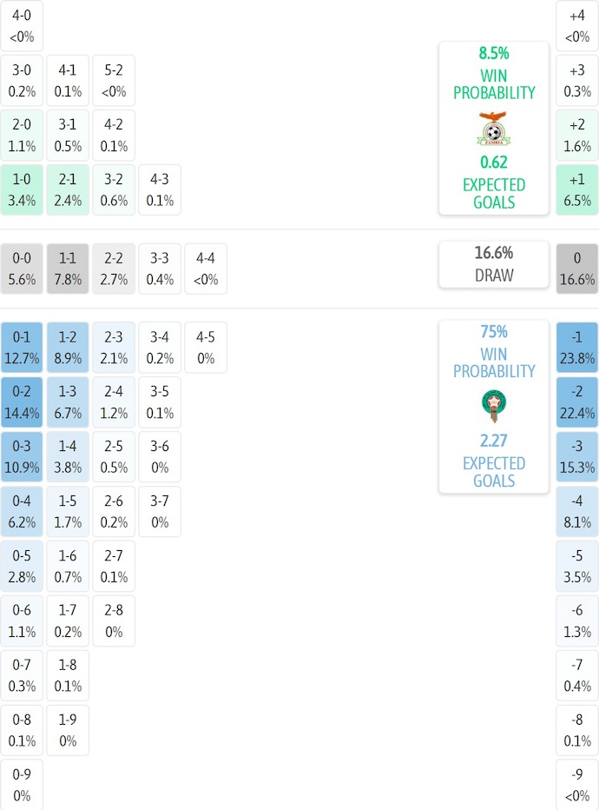This screenshot has height=810, width=599.
Task: Select the 0-2 scoreline tile at 14.4%
Action: [22, 401]
